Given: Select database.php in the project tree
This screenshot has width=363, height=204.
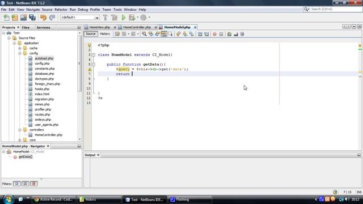Looking at the screenshot, I should tap(44, 74).
